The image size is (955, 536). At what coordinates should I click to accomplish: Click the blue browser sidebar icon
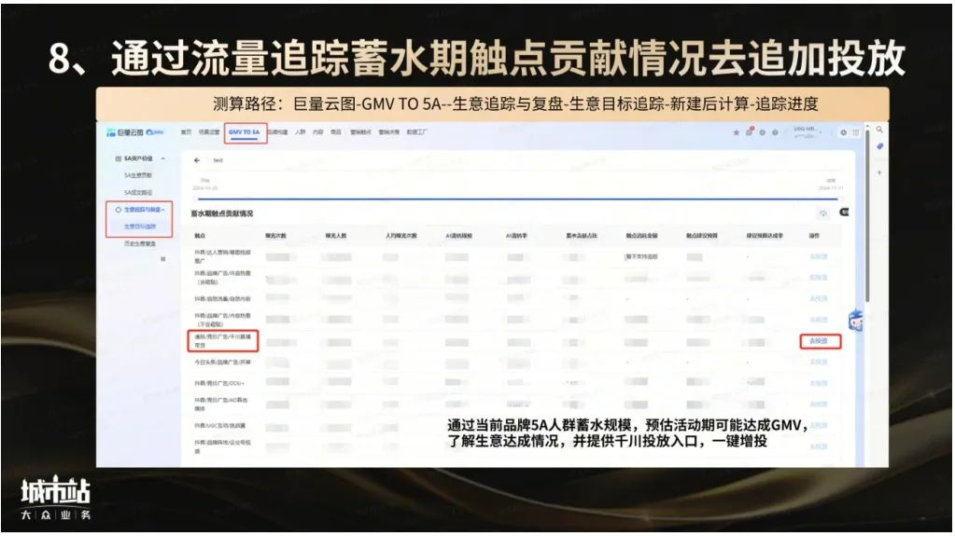point(879,146)
